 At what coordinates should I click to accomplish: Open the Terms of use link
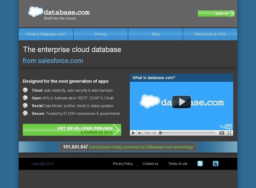coord(178,164)
